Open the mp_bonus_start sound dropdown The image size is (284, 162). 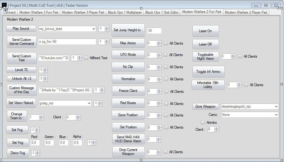coord(67,29)
